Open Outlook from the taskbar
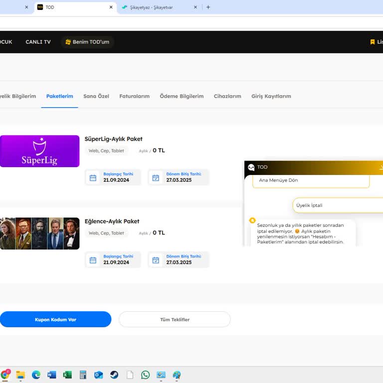Viewport: 383px width, 383px height. (98, 375)
